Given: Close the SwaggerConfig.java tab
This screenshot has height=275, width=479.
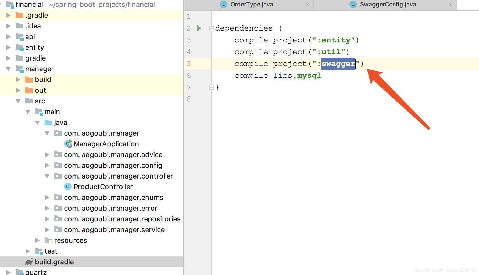Looking at the screenshot, I should point(451,5).
